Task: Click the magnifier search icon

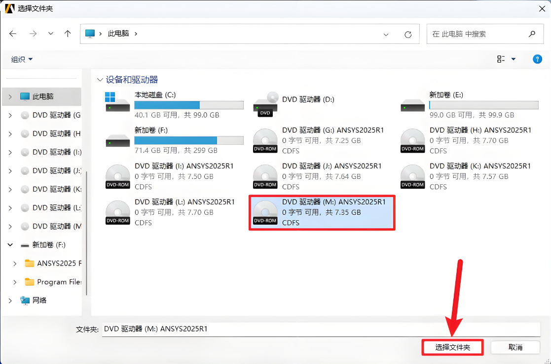Action: coord(532,34)
